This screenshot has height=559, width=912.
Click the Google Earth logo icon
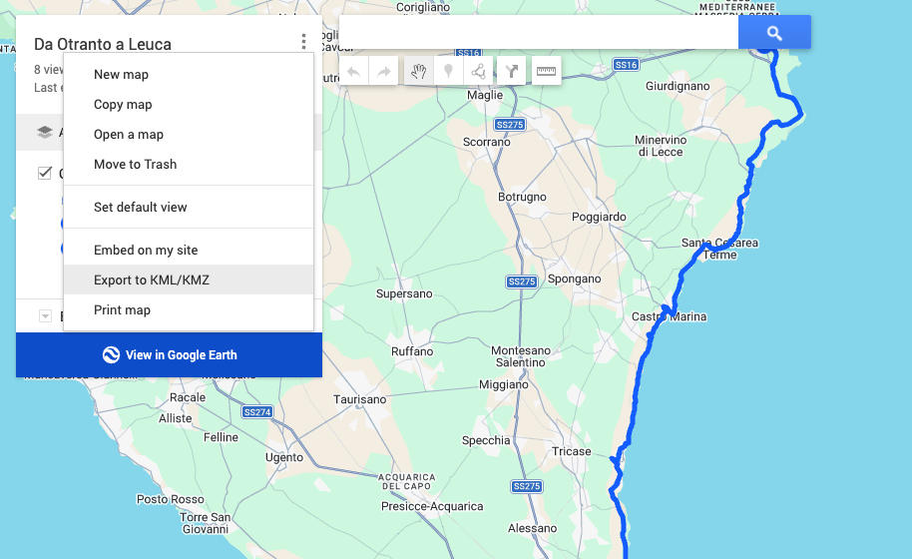pos(111,354)
